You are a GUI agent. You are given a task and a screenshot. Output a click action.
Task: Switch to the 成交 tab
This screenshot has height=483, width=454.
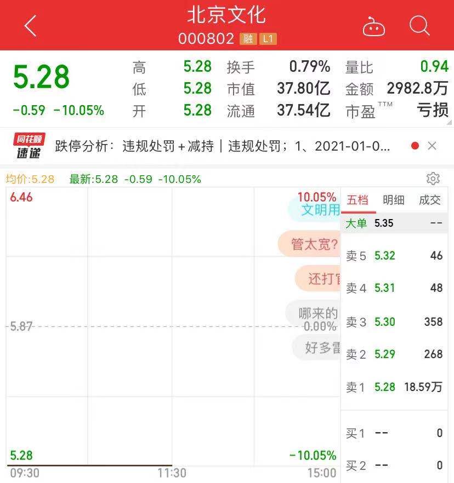(430, 200)
